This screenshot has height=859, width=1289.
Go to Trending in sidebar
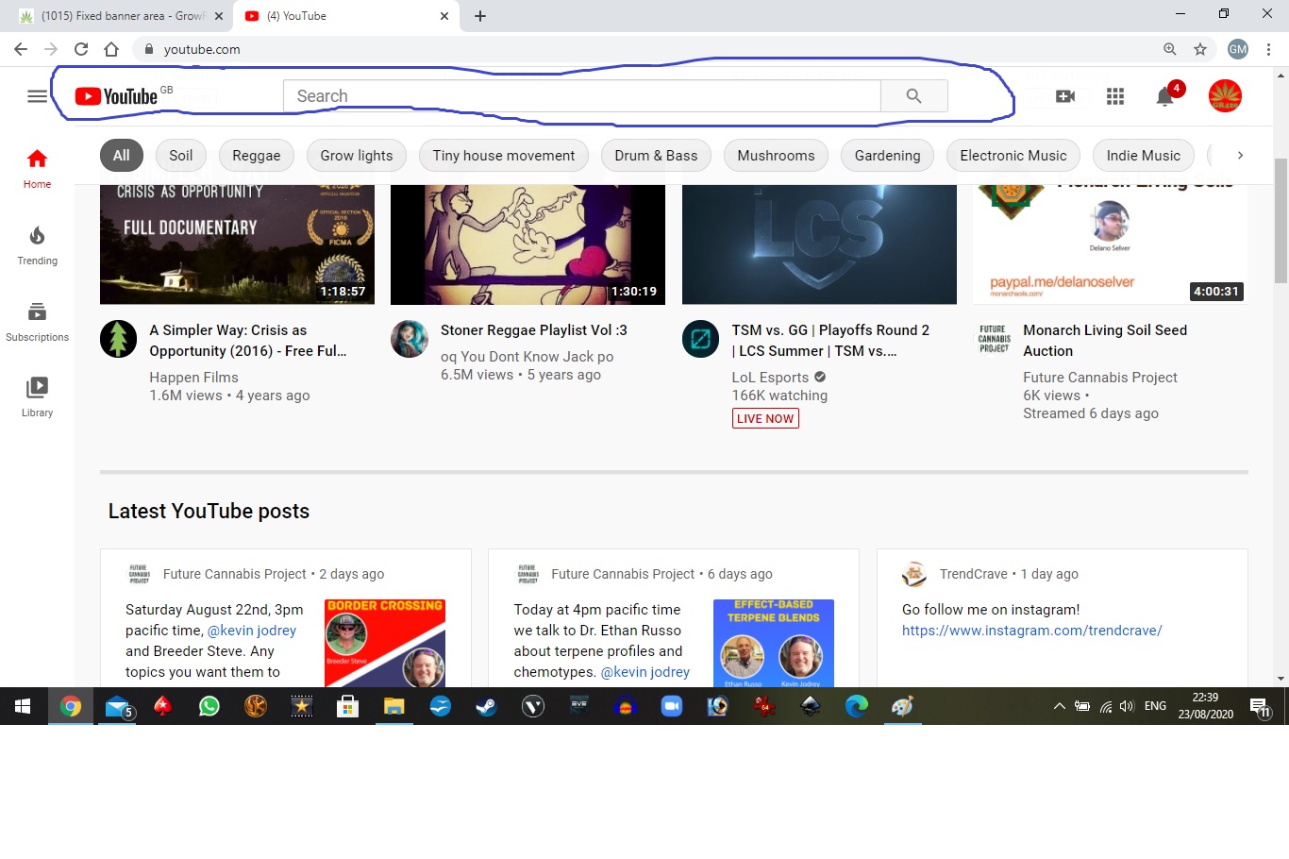coord(37,245)
